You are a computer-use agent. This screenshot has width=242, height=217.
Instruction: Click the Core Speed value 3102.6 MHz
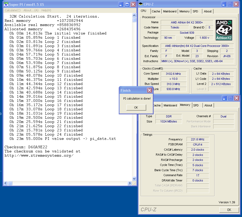click(173, 74)
